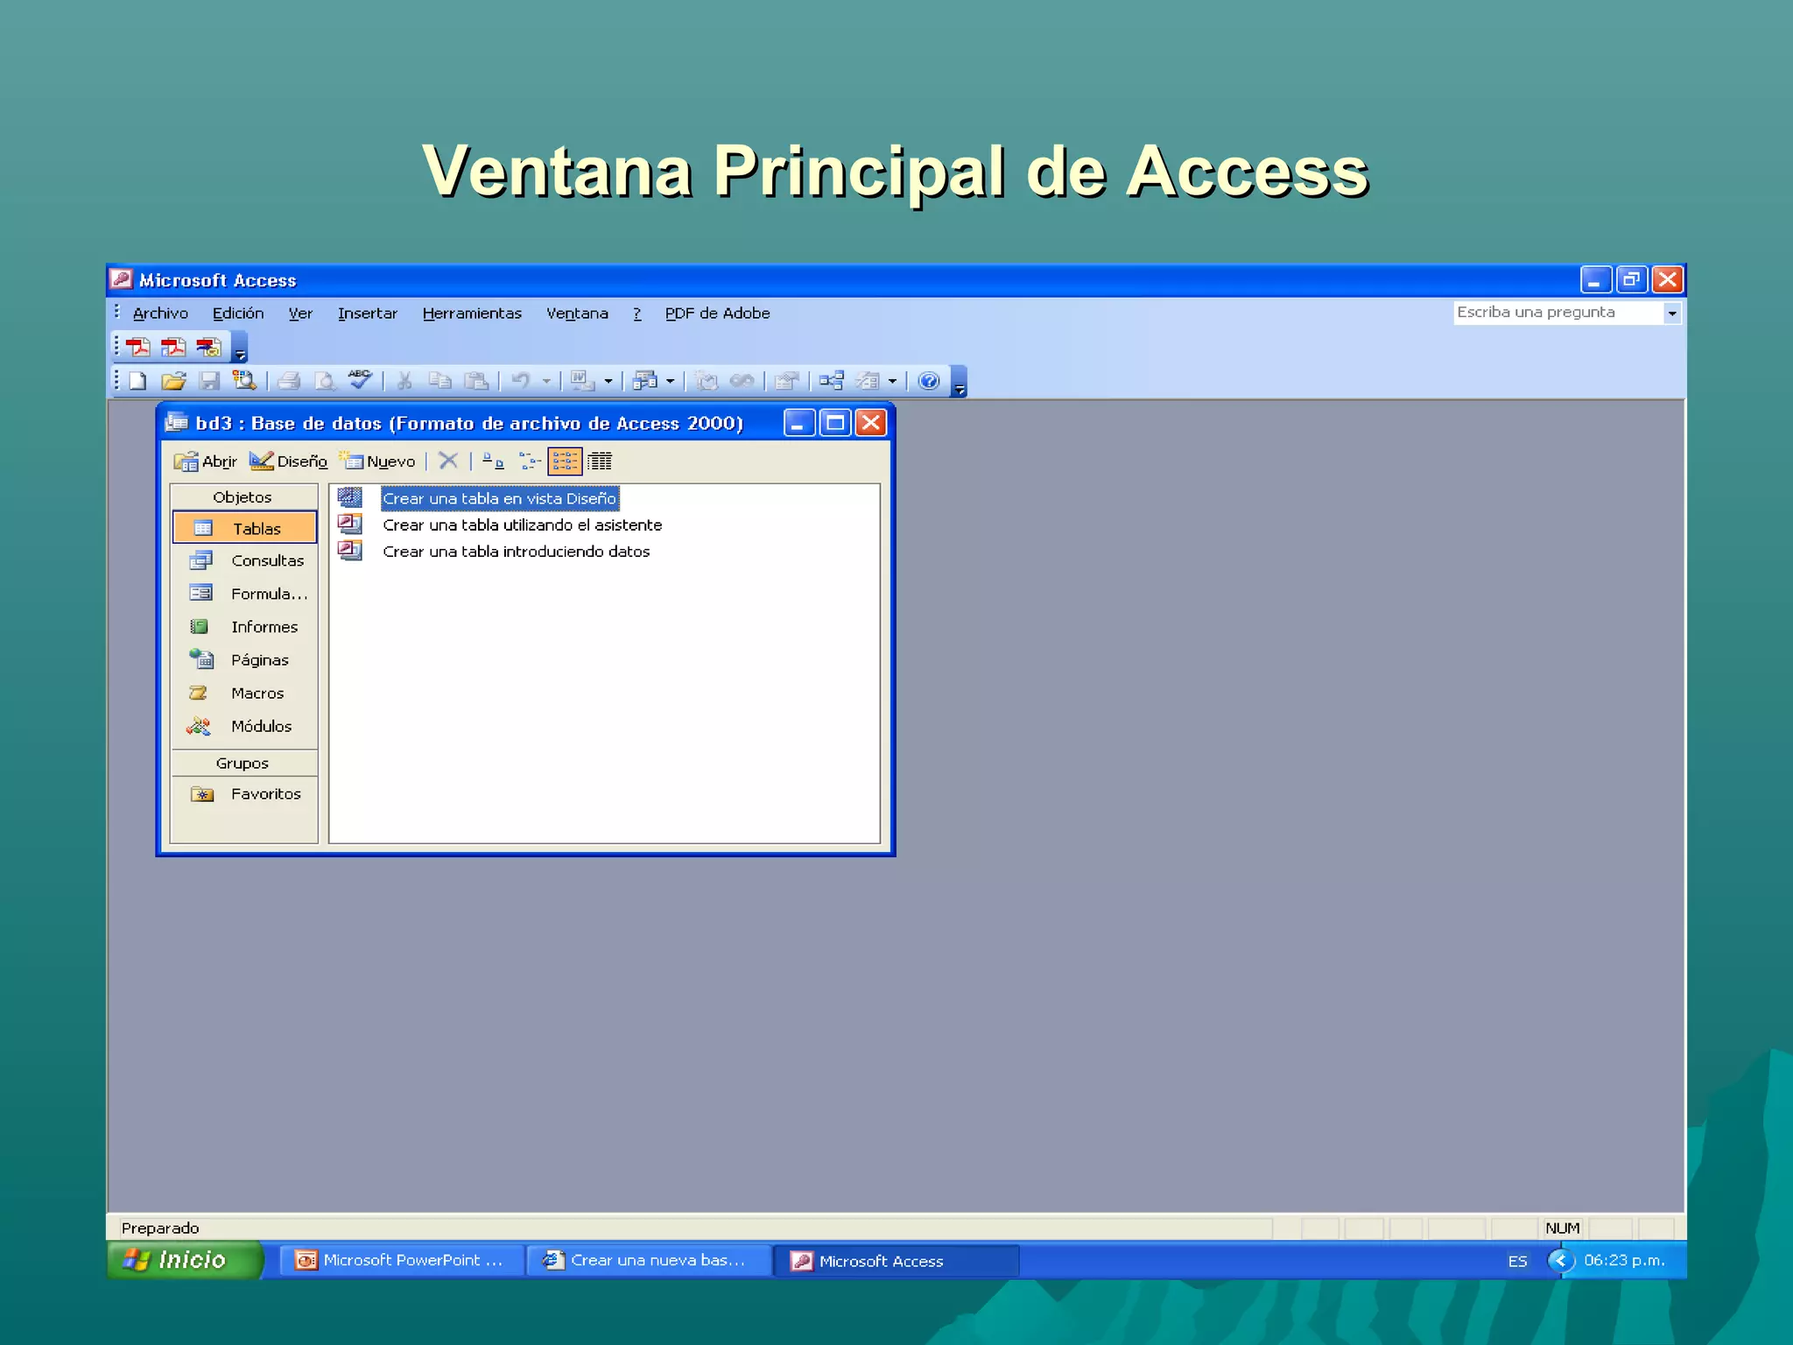1793x1345 pixels.
Task: Select Tablas in the Objetos list
Action: point(244,528)
